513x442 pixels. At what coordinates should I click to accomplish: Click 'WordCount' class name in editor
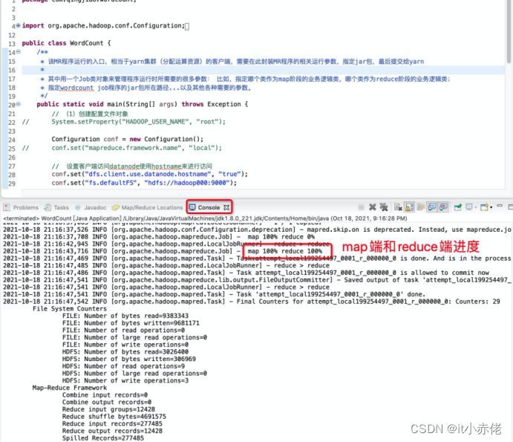[x=87, y=43]
